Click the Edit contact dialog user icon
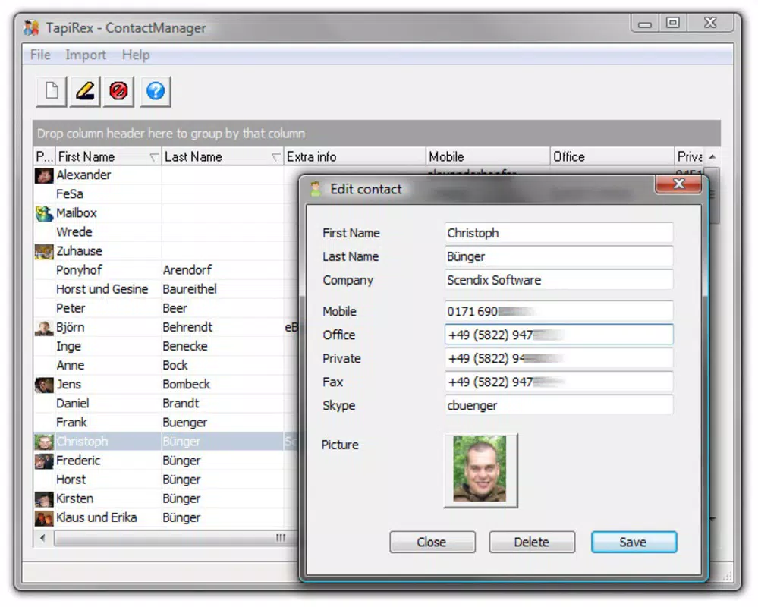This screenshot has width=758, height=607. pyautogui.click(x=316, y=189)
